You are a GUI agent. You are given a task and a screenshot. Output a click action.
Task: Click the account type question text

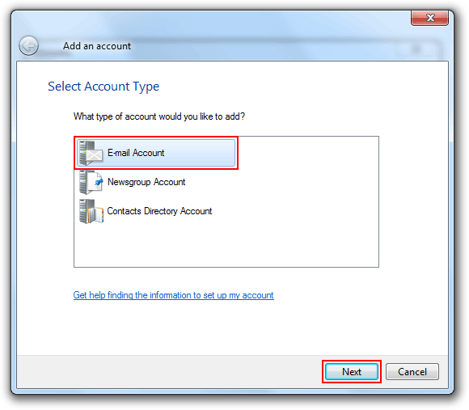coord(159,116)
